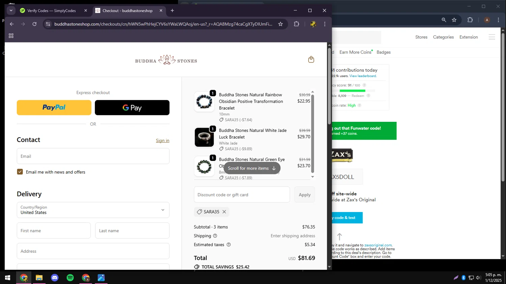Switch to the Verify Codes SimplyCodes tab
The height and width of the screenshot is (284, 506).
pos(51,10)
